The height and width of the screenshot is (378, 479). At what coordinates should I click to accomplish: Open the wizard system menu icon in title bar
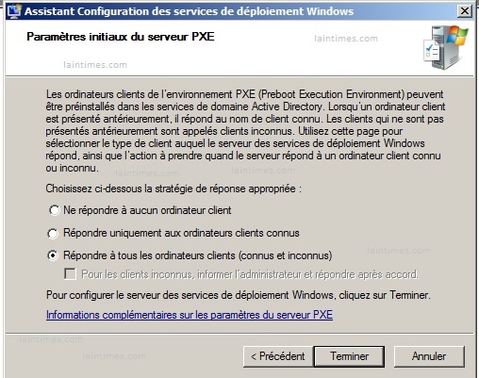14,11
